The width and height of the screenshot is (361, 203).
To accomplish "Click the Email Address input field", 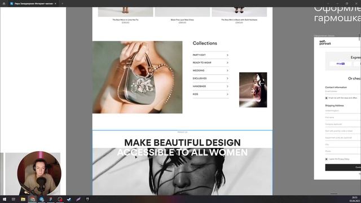I will pyautogui.click(x=343, y=91).
